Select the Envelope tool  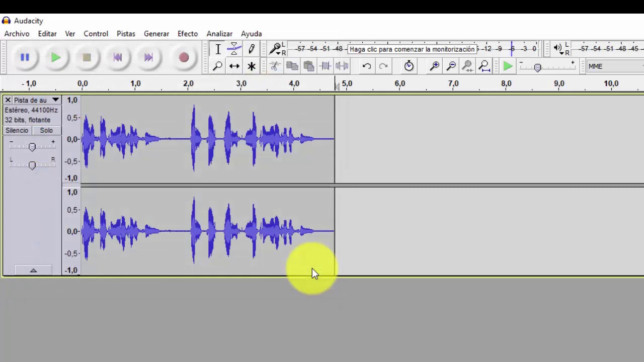tap(234, 49)
